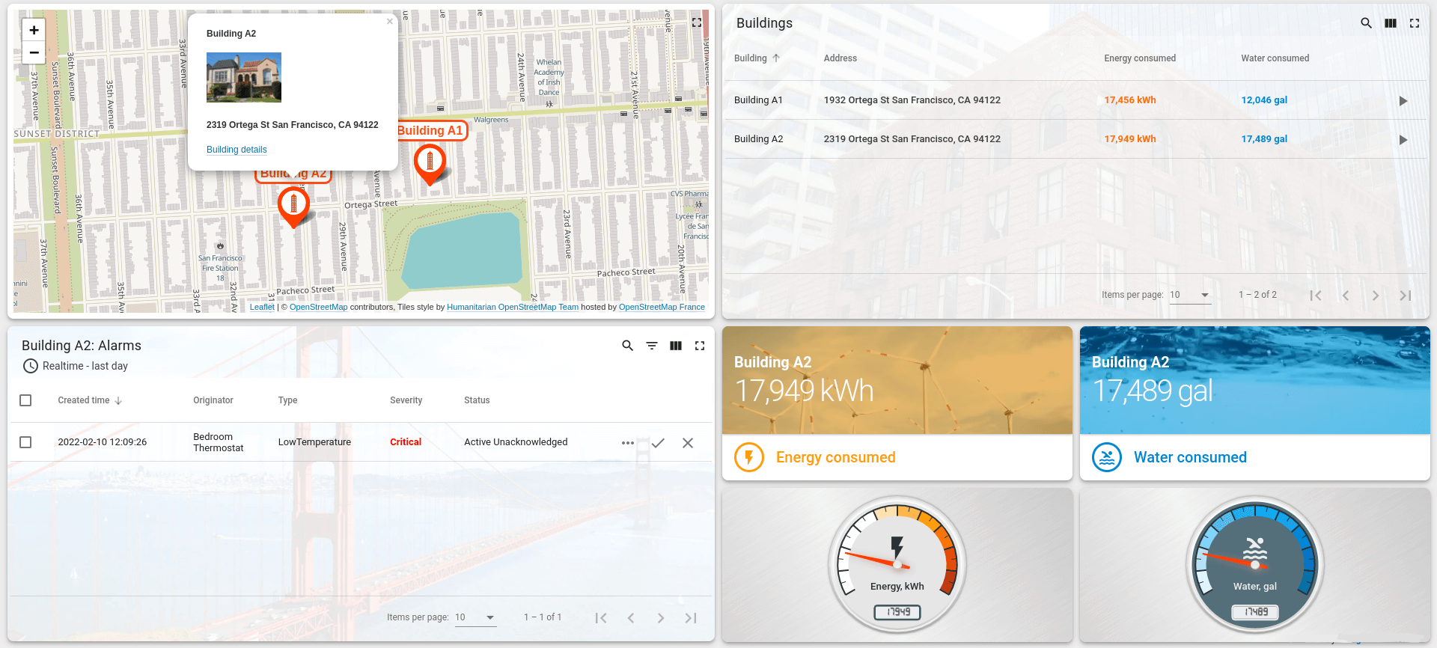The height and width of the screenshot is (648, 1437).
Task: Open alarms items per page dropdown
Action: pyautogui.click(x=475, y=617)
